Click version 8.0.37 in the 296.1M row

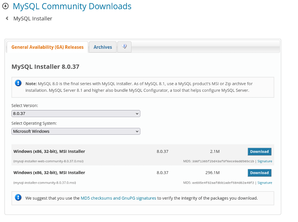pos(162,173)
